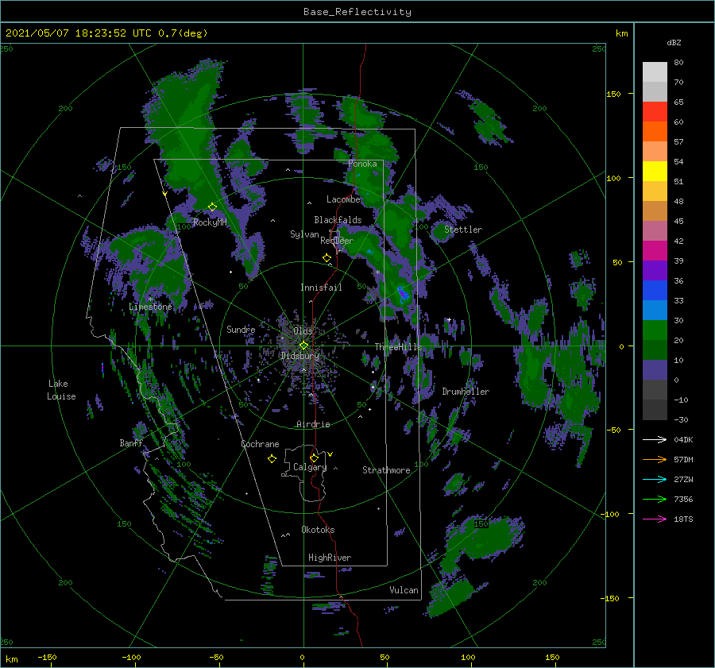
Task: Click the 04DK legend label
Action: coord(683,439)
